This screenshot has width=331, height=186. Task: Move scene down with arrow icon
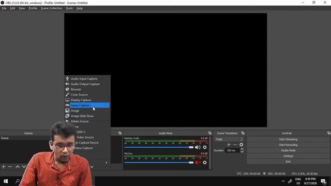(x=24, y=167)
